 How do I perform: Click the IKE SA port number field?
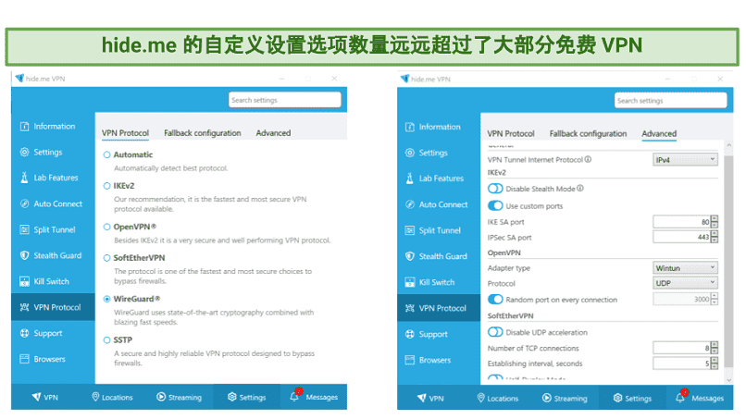click(681, 222)
